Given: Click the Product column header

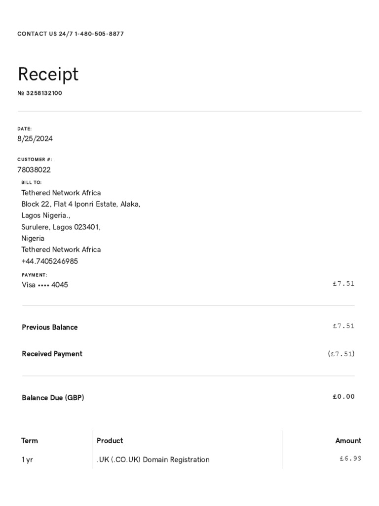Looking at the screenshot, I should pyautogui.click(x=110, y=440).
